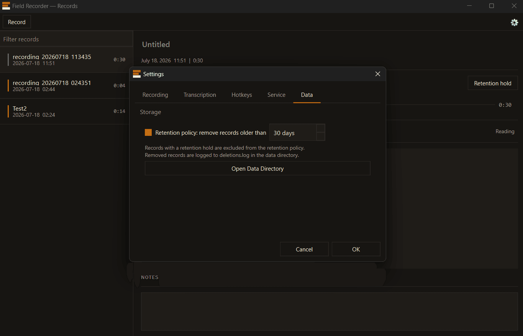This screenshot has height=336, width=523.
Task: Close the Settings dialog with the X
Action: click(x=377, y=74)
